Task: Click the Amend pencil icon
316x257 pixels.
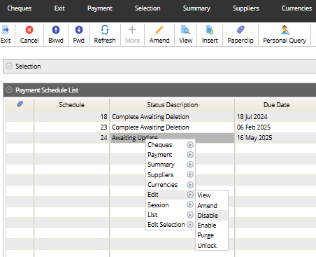Action: click(159, 30)
